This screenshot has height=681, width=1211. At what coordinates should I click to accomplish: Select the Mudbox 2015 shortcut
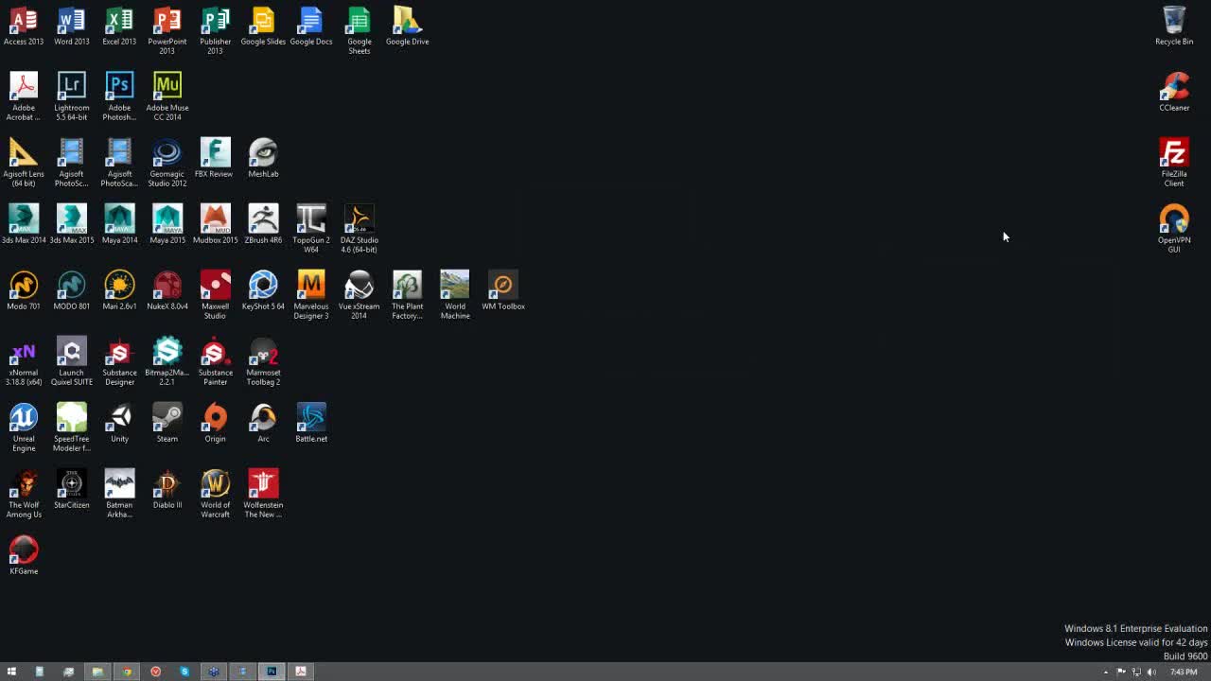215,225
